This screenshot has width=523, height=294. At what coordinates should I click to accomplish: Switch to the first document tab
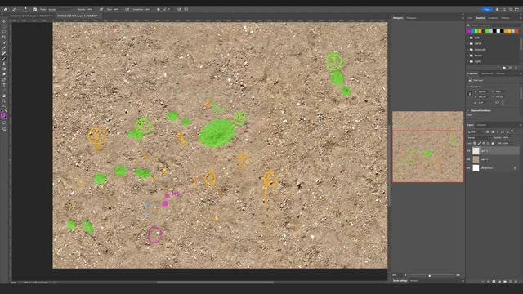pos(30,16)
